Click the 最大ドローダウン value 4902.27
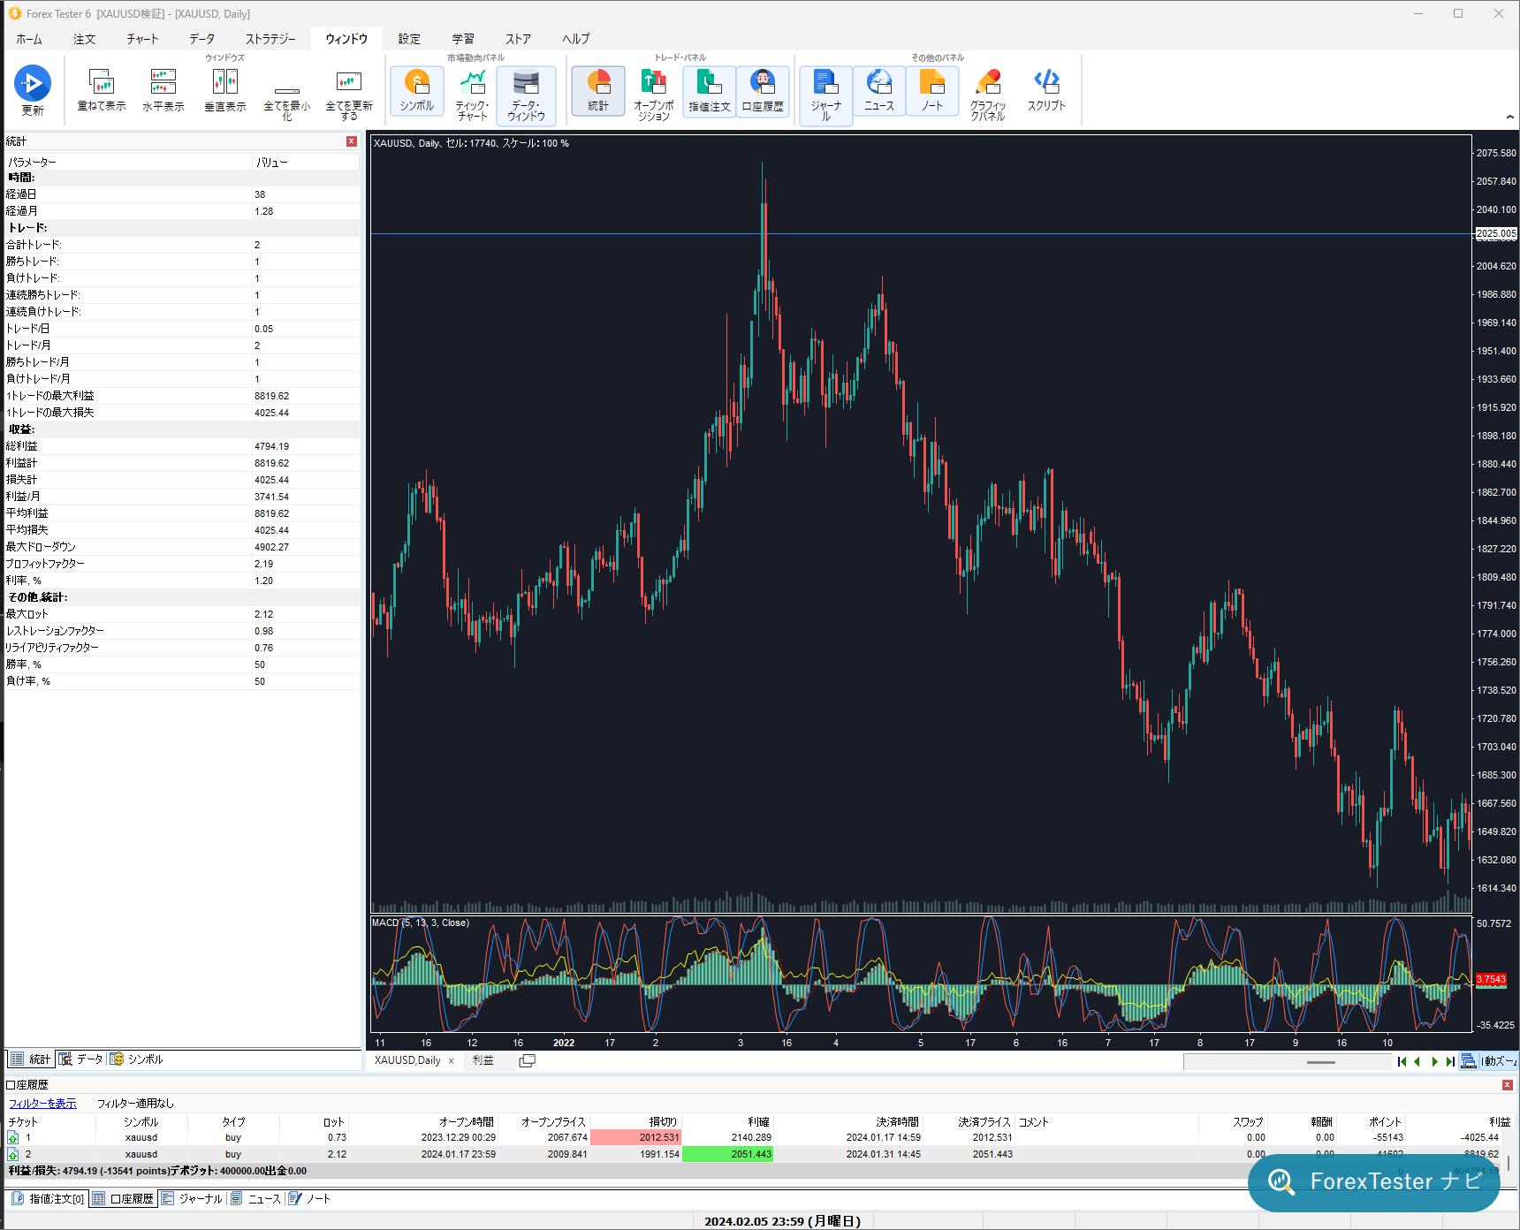The image size is (1520, 1230). 271,547
